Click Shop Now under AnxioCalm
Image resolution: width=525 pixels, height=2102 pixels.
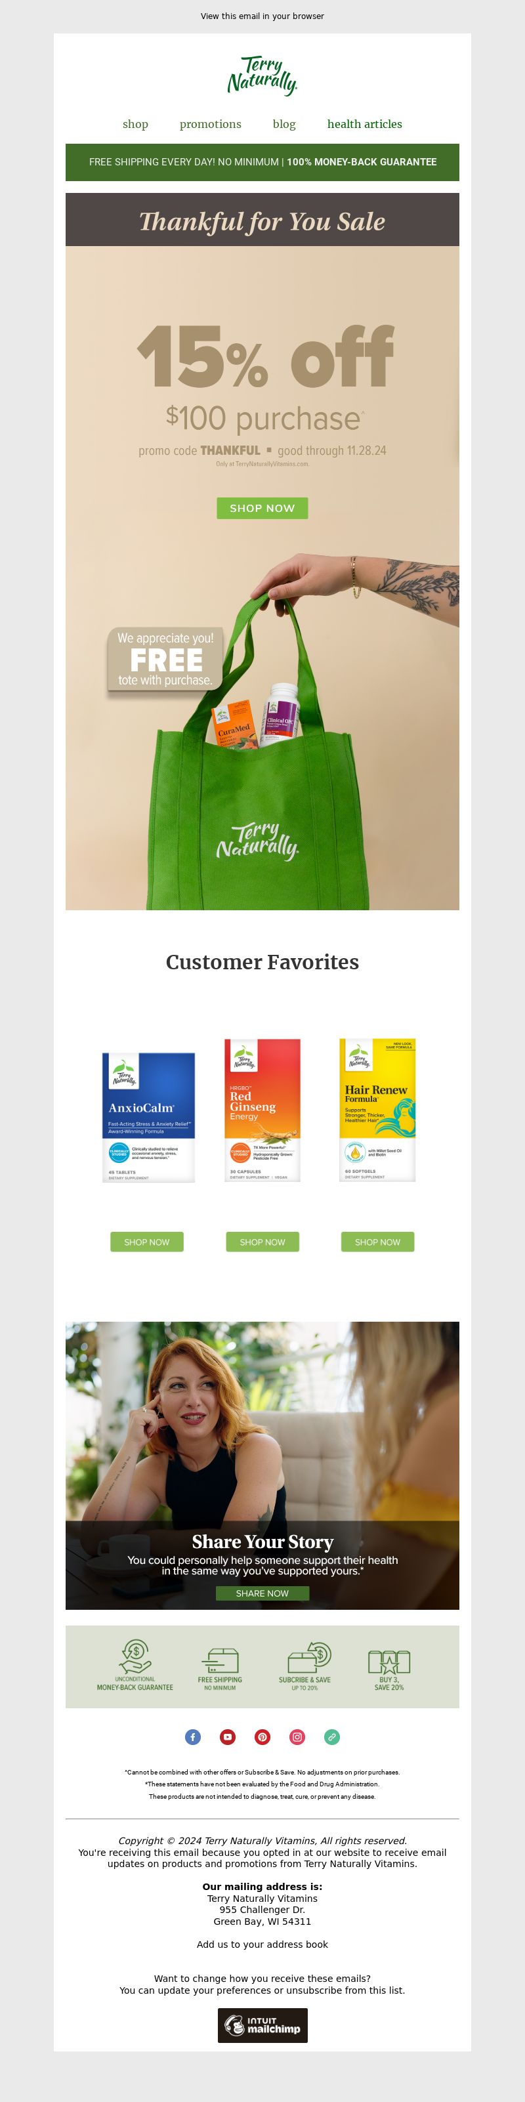click(147, 1242)
